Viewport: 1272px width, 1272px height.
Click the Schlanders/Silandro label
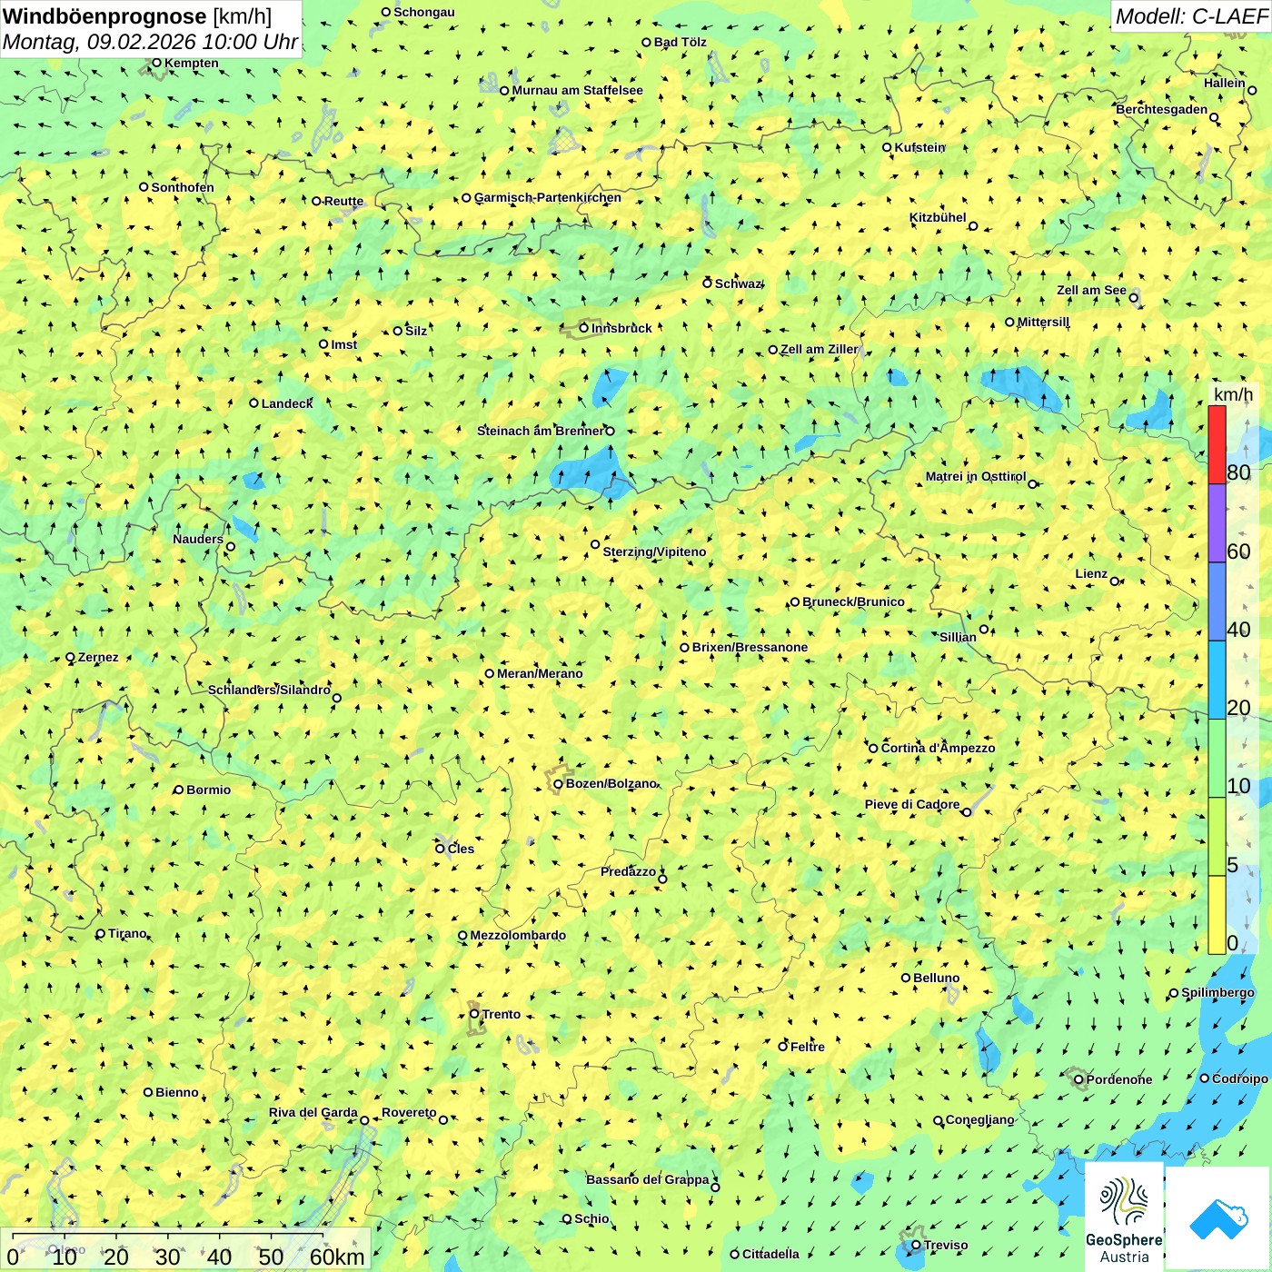269,690
